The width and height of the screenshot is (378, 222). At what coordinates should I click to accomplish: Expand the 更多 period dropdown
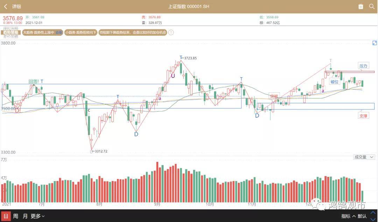click(38, 216)
